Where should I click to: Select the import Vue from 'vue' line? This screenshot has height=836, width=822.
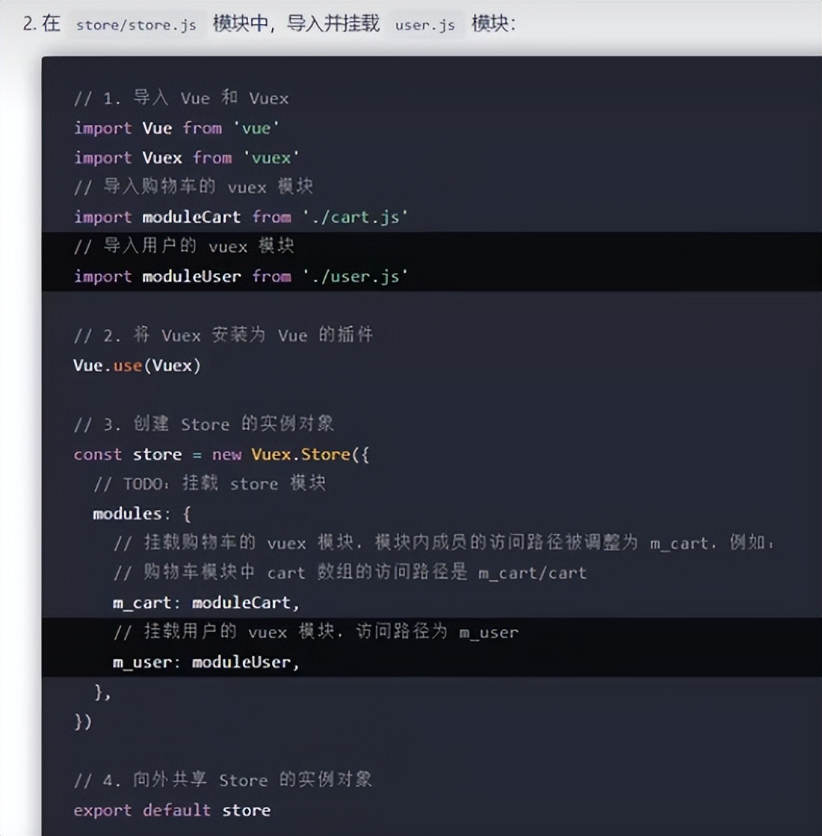tap(176, 128)
